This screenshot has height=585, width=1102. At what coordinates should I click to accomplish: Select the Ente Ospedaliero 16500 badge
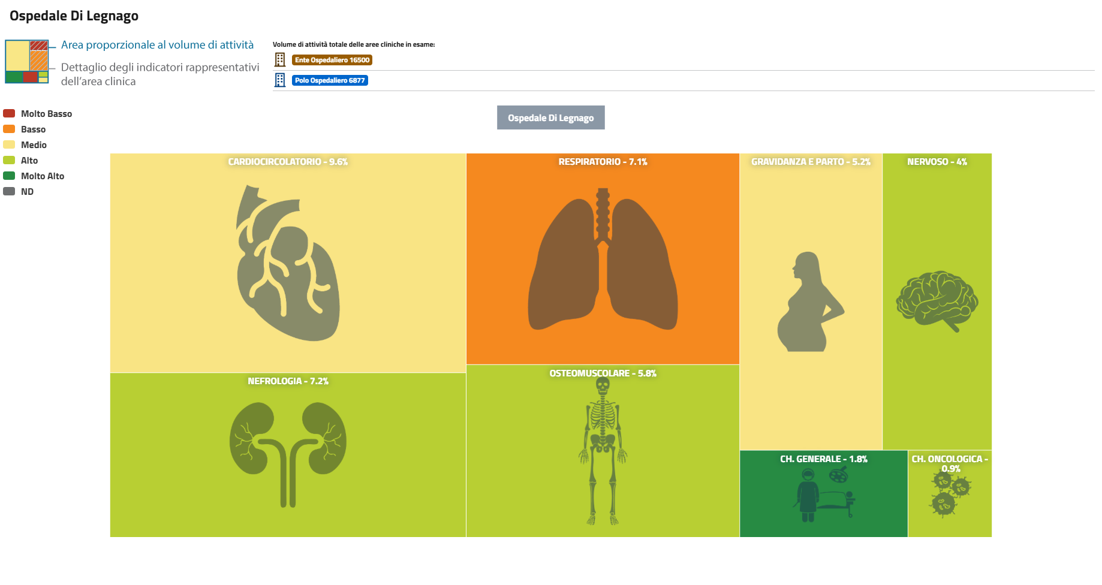(x=332, y=60)
